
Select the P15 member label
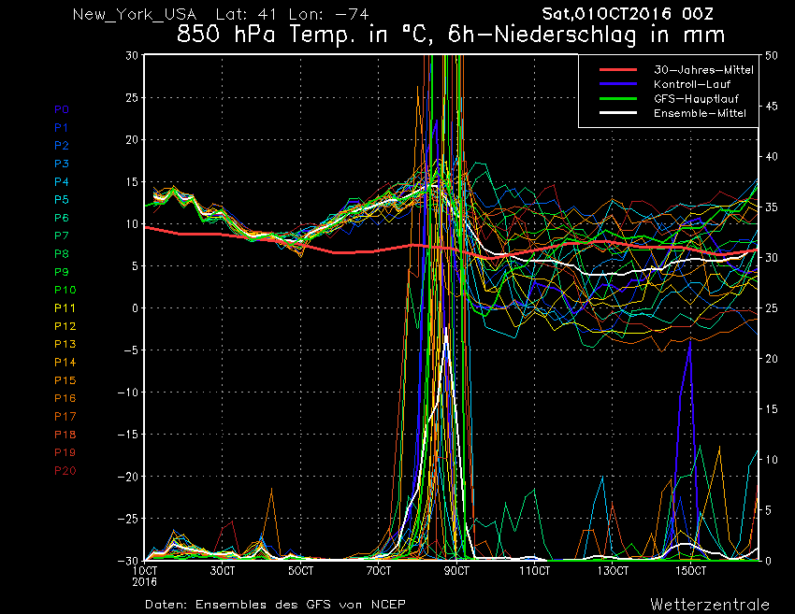point(65,380)
